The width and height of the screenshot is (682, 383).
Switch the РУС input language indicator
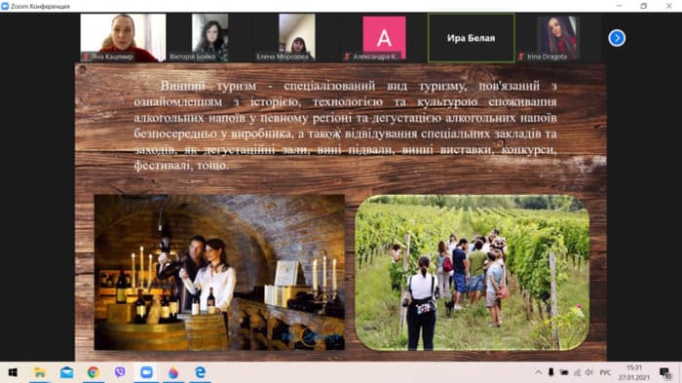point(605,372)
